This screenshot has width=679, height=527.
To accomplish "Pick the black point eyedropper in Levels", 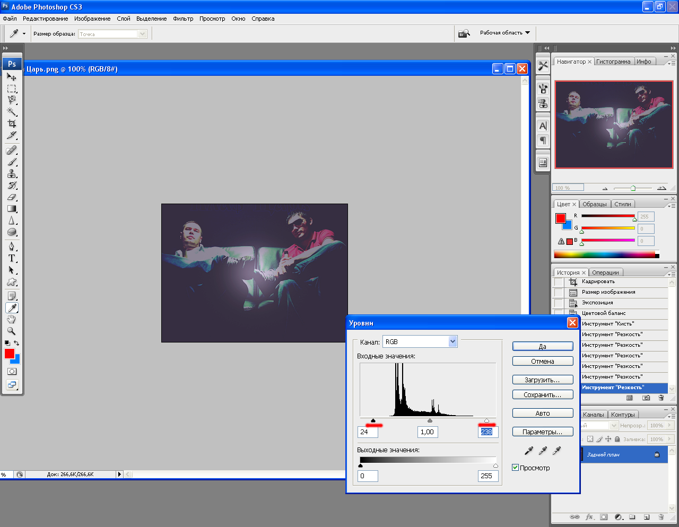I will (529, 451).
